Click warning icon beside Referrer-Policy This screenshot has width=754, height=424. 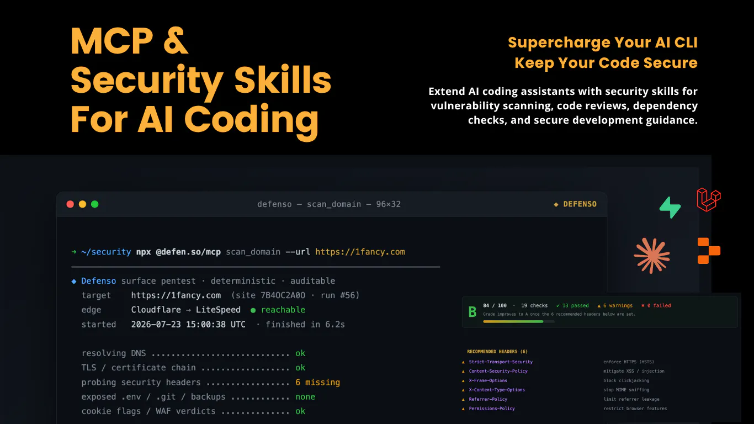(463, 400)
